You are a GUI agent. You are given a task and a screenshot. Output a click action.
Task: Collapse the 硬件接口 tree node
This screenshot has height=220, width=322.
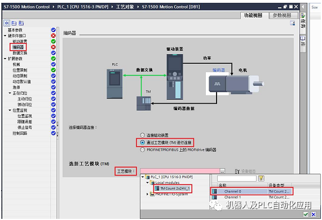5,36
